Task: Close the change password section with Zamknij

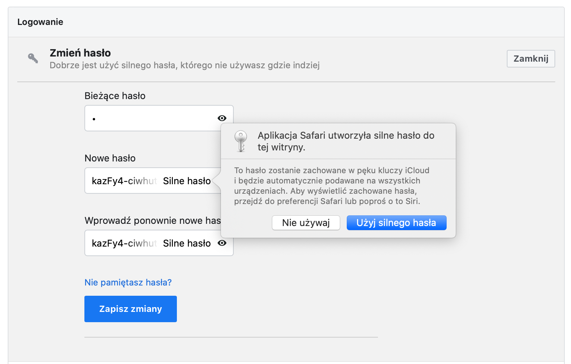Action: 531,59
